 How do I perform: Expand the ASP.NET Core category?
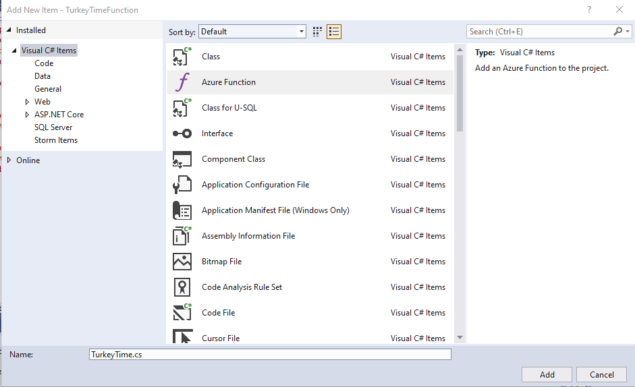coord(27,115)
